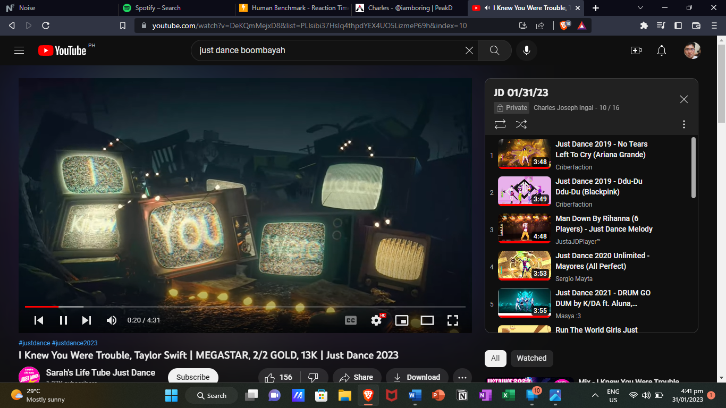Open the #justdance2023 hashtag link
The image size is (726, 408).
click(75, 343)
